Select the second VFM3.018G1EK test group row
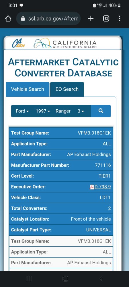This screenshot has height=287, width=129. pos(61,241)
